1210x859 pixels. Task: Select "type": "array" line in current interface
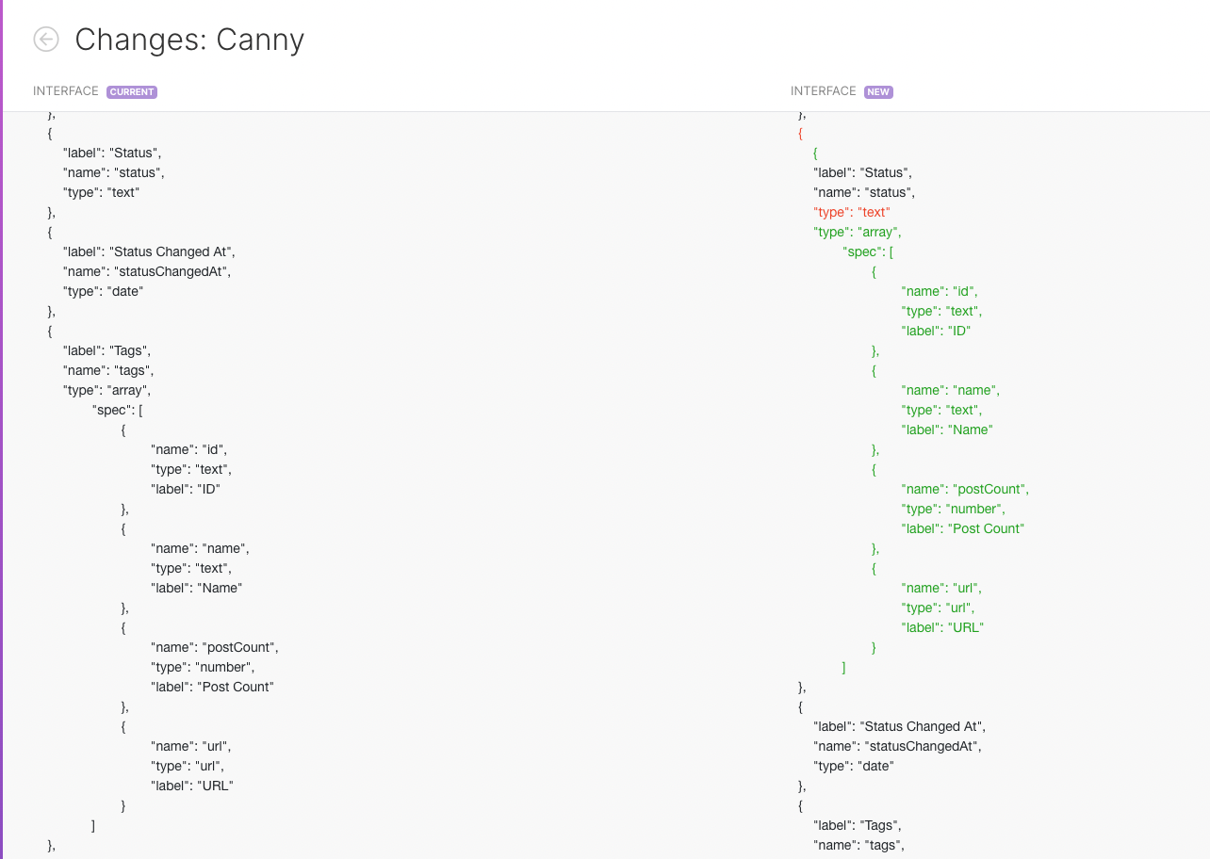point(106,390)
